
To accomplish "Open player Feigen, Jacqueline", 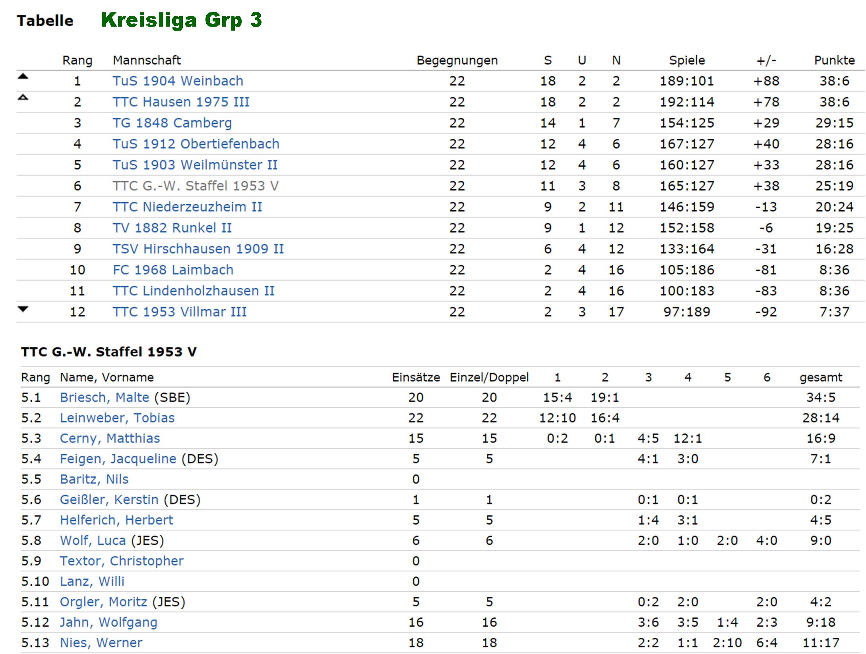I will 118,459.
